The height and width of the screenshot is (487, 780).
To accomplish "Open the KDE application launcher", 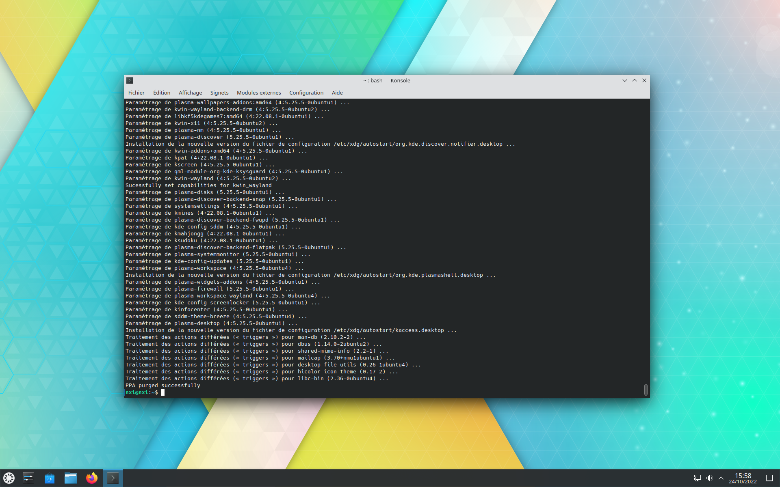I will pos(9,478).
